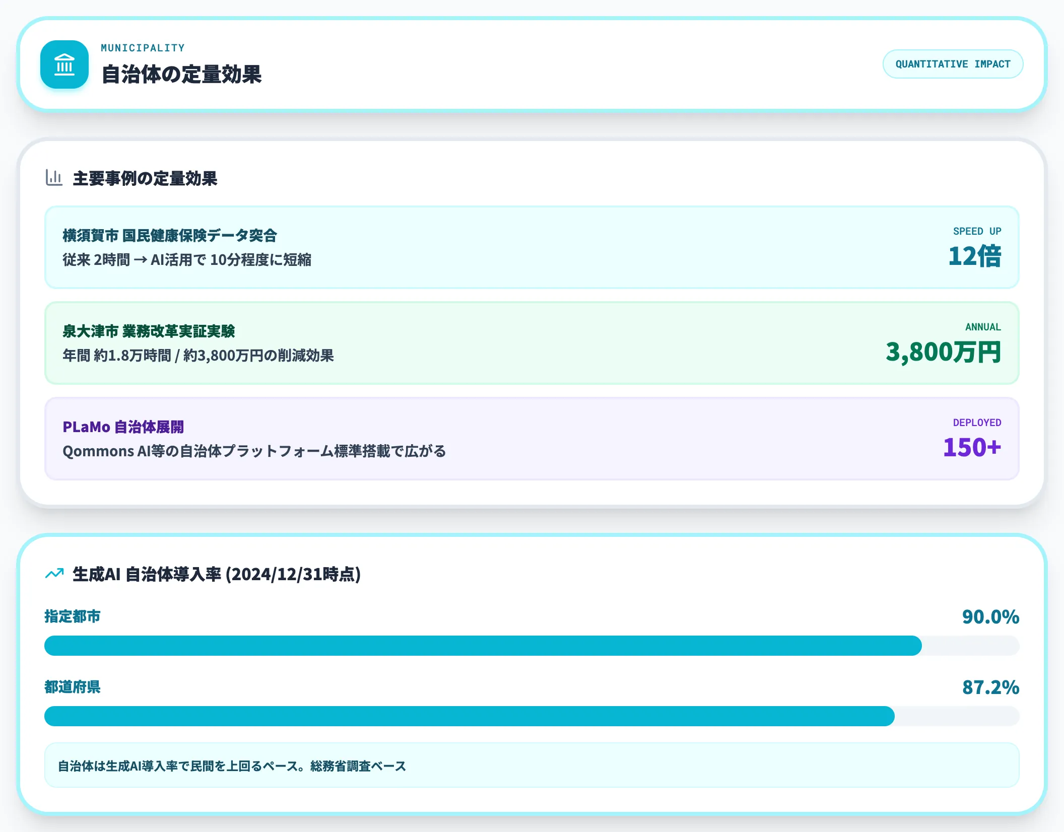Click the QUANTITATIVE IMPACT badge
This screenshot has width=1064, height=832.
(953, 64)
